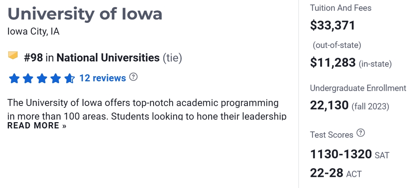The height and width of the screenshot is (188, 414).
Task: Click the 22,130 undergraduate enrollment figure
Action: pyautogui.click(x=329, y=106)
